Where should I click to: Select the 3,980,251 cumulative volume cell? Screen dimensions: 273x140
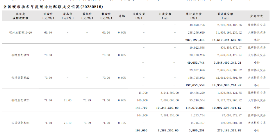[197, 130]
